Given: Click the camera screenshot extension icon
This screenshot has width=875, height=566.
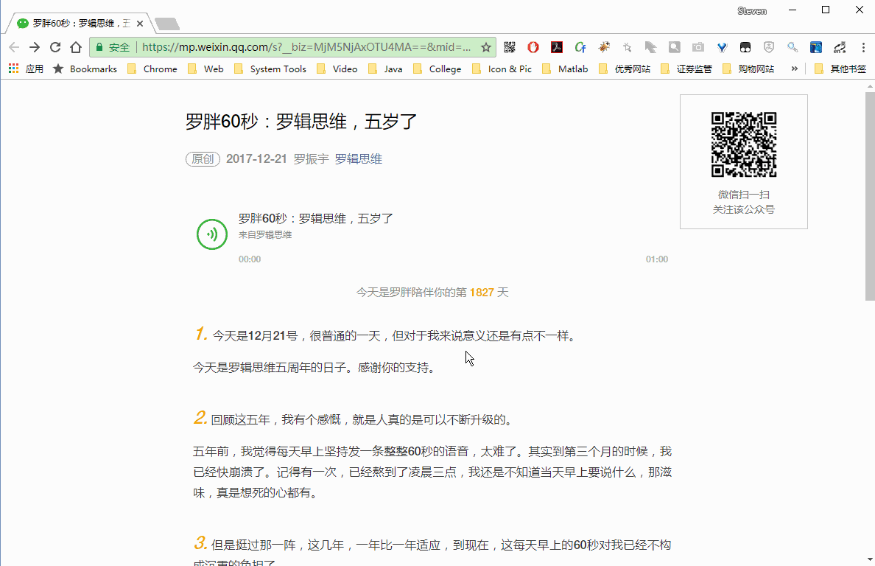Looking at the screenshot, I should tap(697, 47).
